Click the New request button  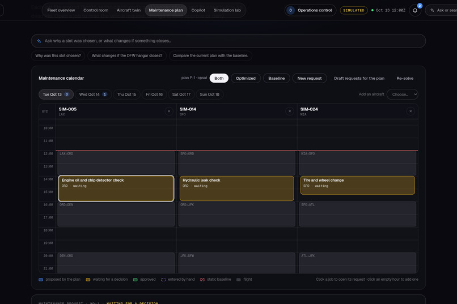coord(310,78)
